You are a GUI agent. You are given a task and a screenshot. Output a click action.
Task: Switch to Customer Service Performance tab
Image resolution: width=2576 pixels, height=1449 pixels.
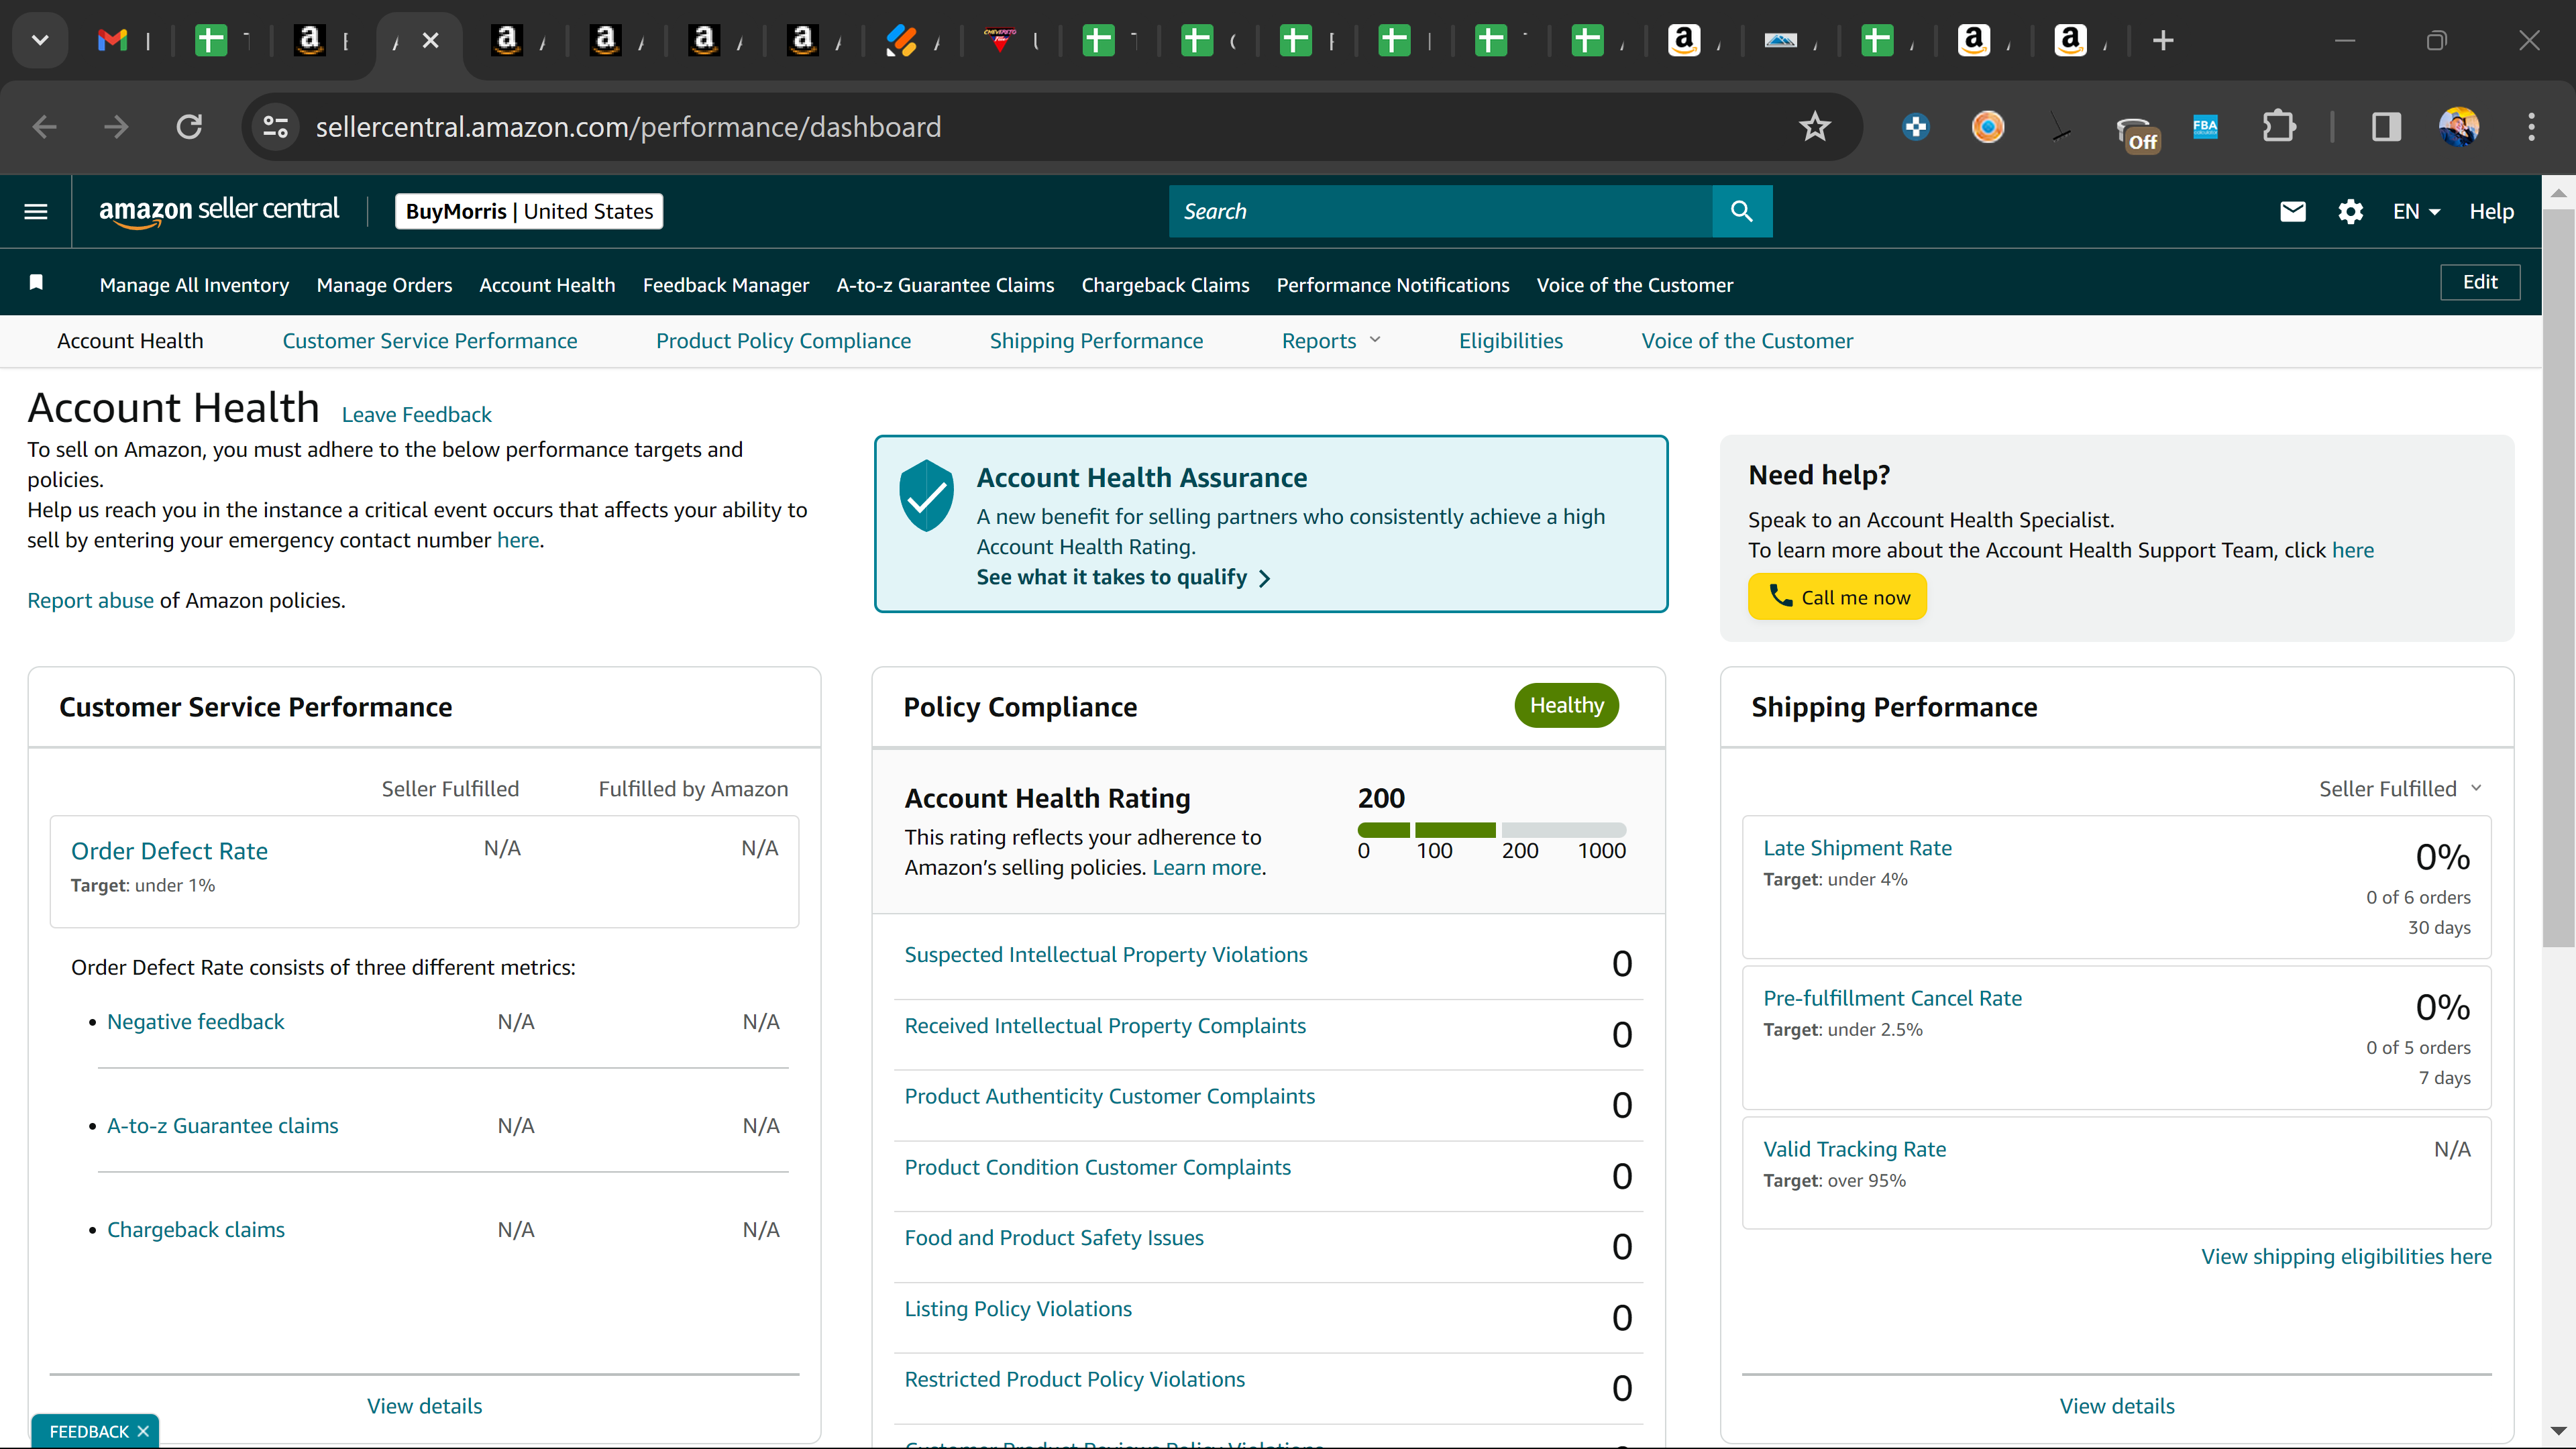pos(430,341)
